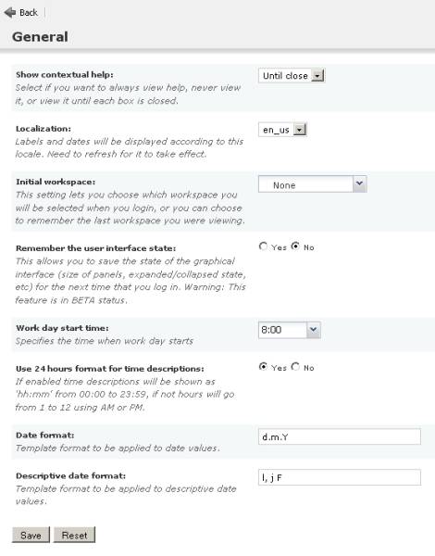Expand the work day start time arrow

pos(313,330)
